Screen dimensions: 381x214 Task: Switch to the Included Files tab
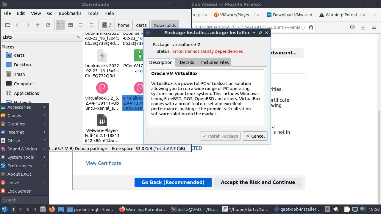pos(215,62)
